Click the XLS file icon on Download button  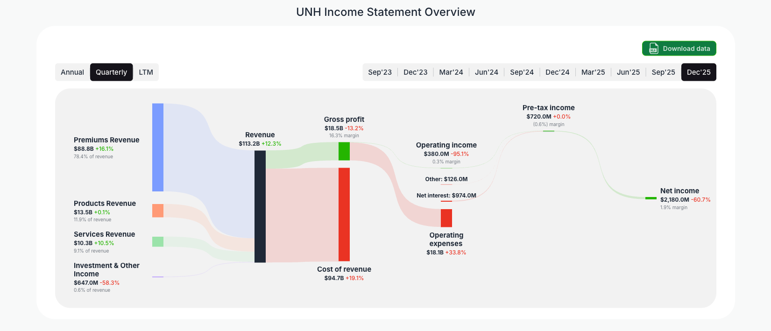[653, 48]
